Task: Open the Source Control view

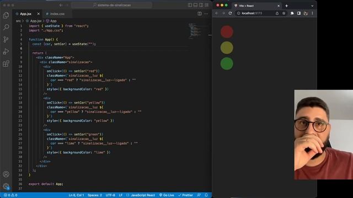Action: 6,40
